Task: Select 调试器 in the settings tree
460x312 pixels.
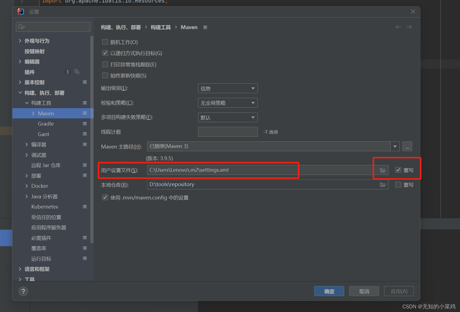Action: coord(39,155)
